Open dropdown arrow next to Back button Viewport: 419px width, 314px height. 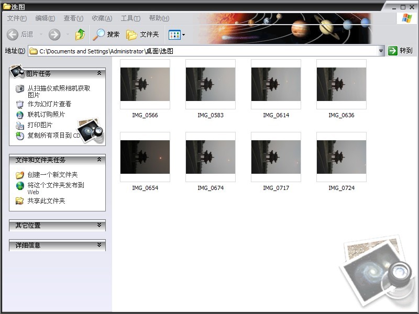pos(41,35)
